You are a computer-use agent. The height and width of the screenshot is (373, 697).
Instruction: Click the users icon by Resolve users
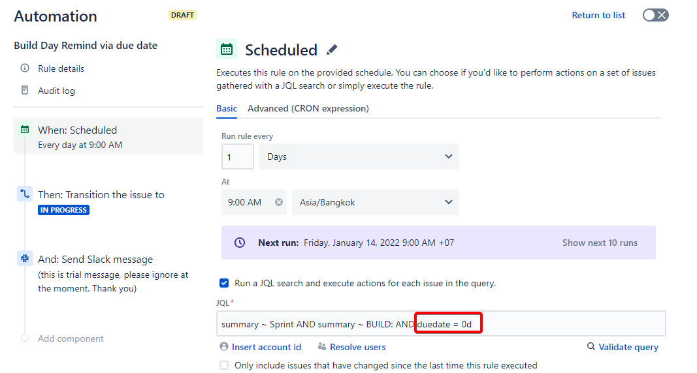[322, 346]
